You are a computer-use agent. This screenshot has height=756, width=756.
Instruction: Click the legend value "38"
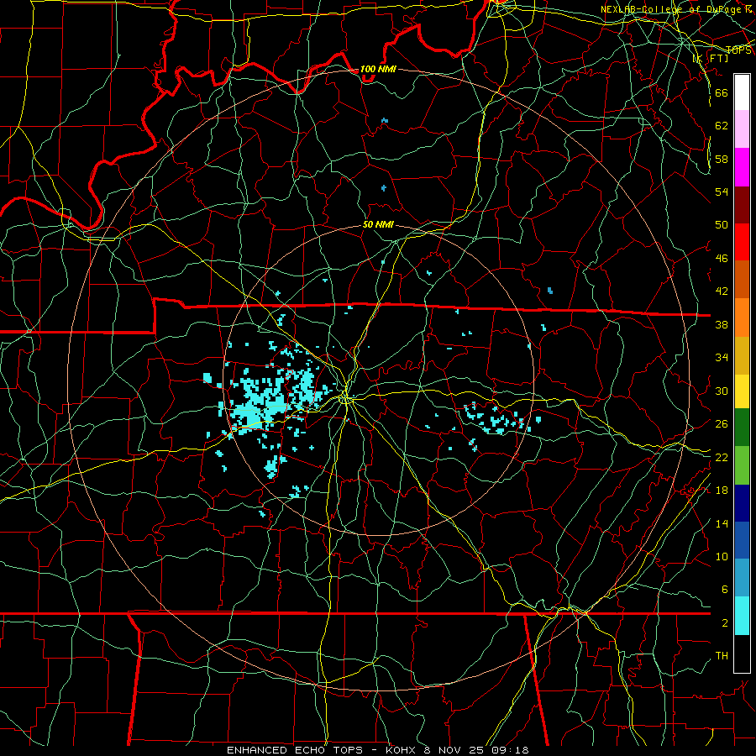[722, 324]
